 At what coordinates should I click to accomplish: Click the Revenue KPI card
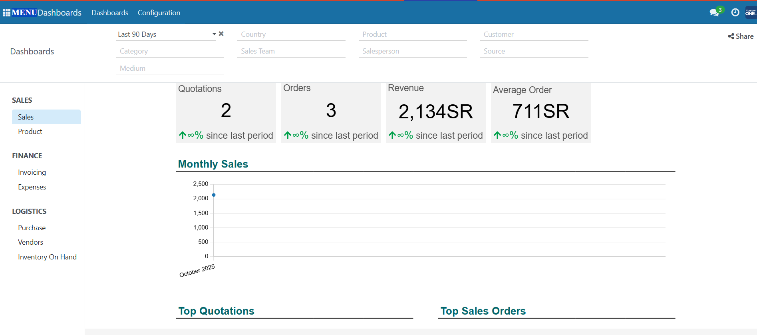click(x=435, y=112)
